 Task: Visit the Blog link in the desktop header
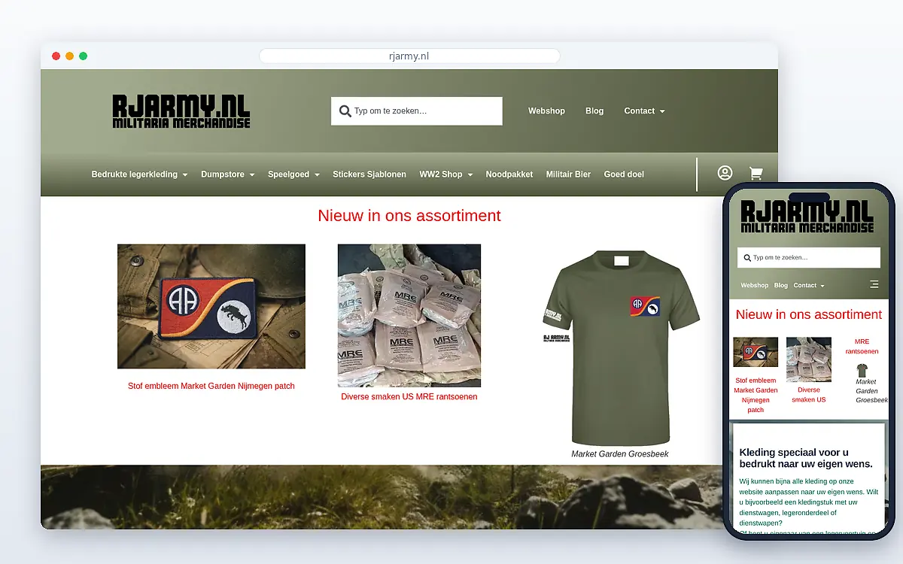pos(594,111)
